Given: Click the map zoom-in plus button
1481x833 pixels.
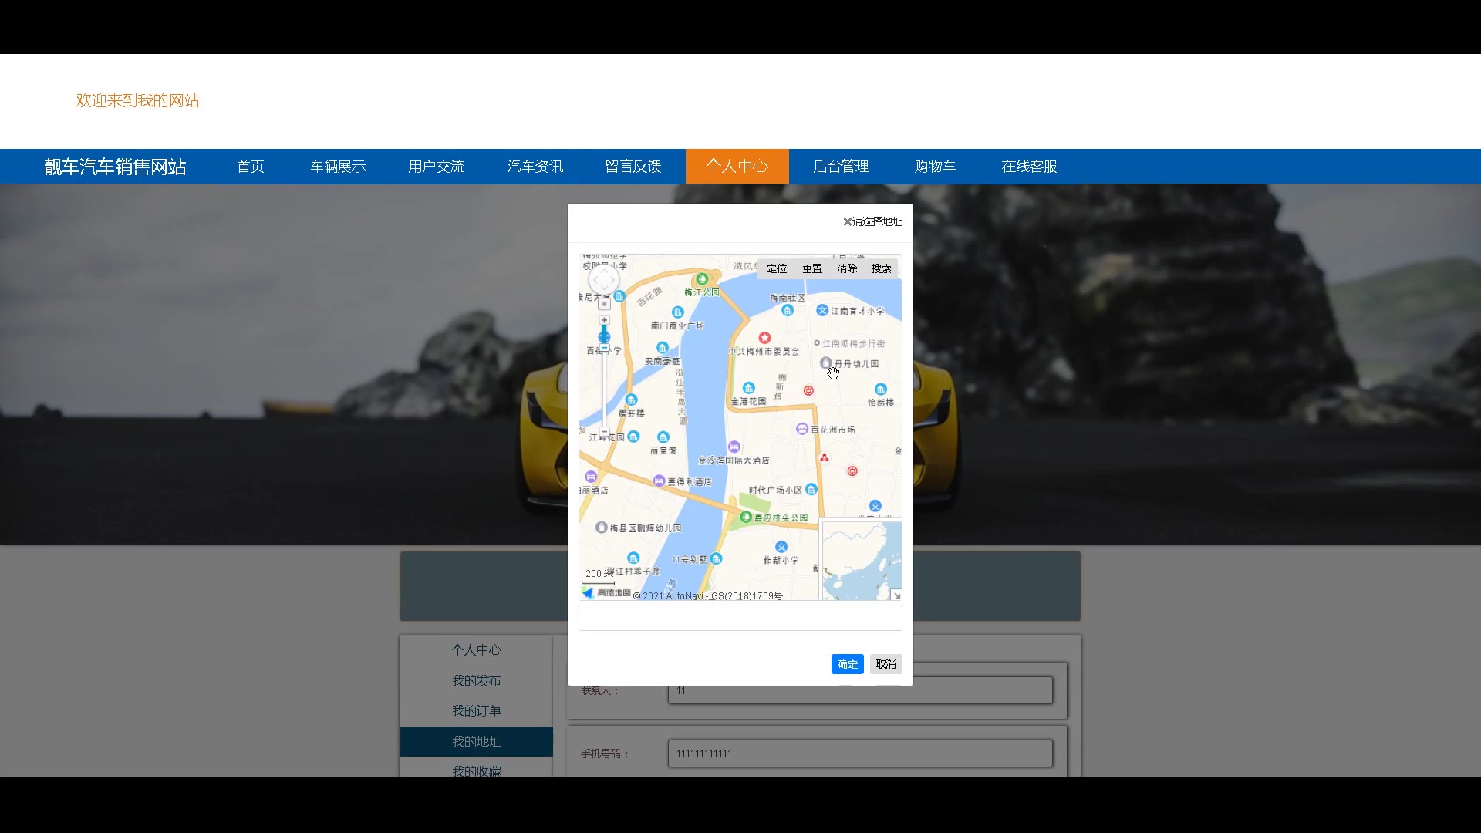Looking at the screenshot, I should click(604, 320).
